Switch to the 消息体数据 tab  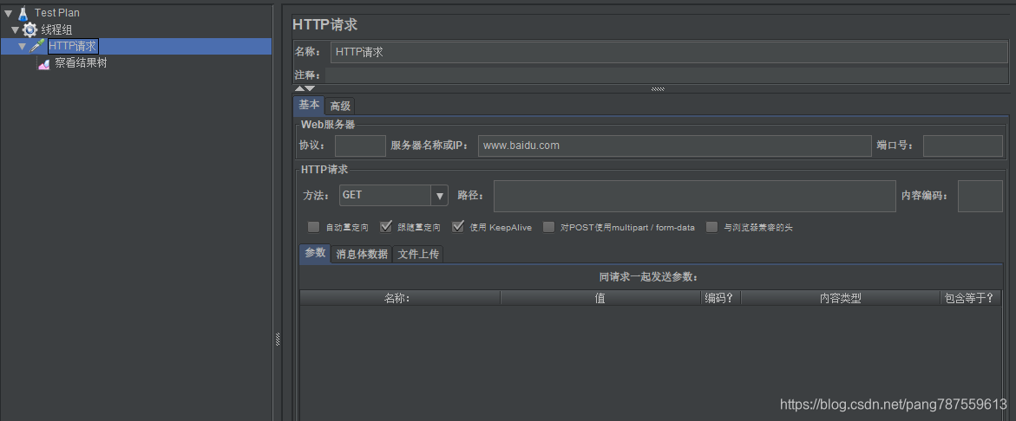(x=362, y=254)
